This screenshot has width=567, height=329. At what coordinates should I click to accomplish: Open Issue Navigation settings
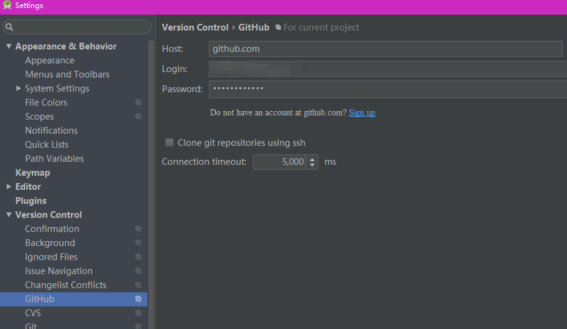coord(59,271)
